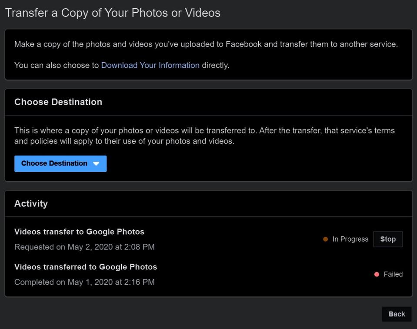Click the Videos transferred to Google Photos entry

click(x=86, y=267)
